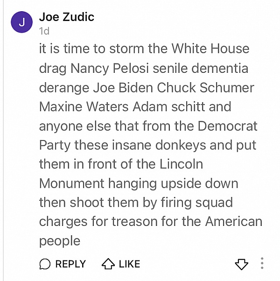This screenshot has height=281, width=280.
Task: Click the letter J inside the avatar
Action: 22,22
